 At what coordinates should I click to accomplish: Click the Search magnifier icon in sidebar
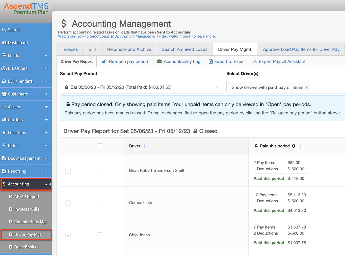point(4,30)
